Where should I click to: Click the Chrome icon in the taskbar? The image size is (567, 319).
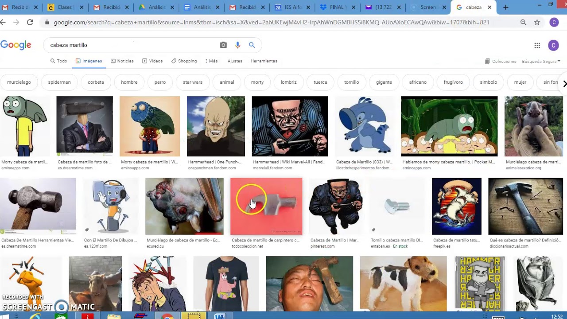coord(167,316)
